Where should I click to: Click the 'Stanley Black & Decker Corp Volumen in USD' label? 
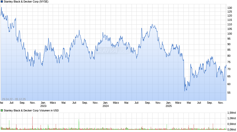point(31,110)
